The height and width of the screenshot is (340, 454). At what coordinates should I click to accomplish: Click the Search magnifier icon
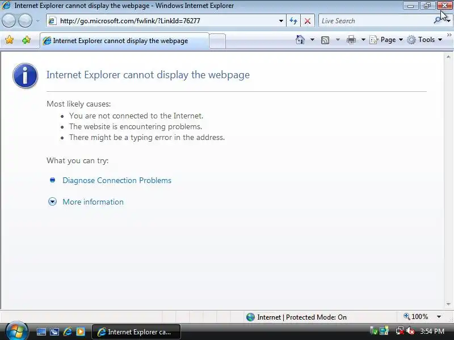437,20
